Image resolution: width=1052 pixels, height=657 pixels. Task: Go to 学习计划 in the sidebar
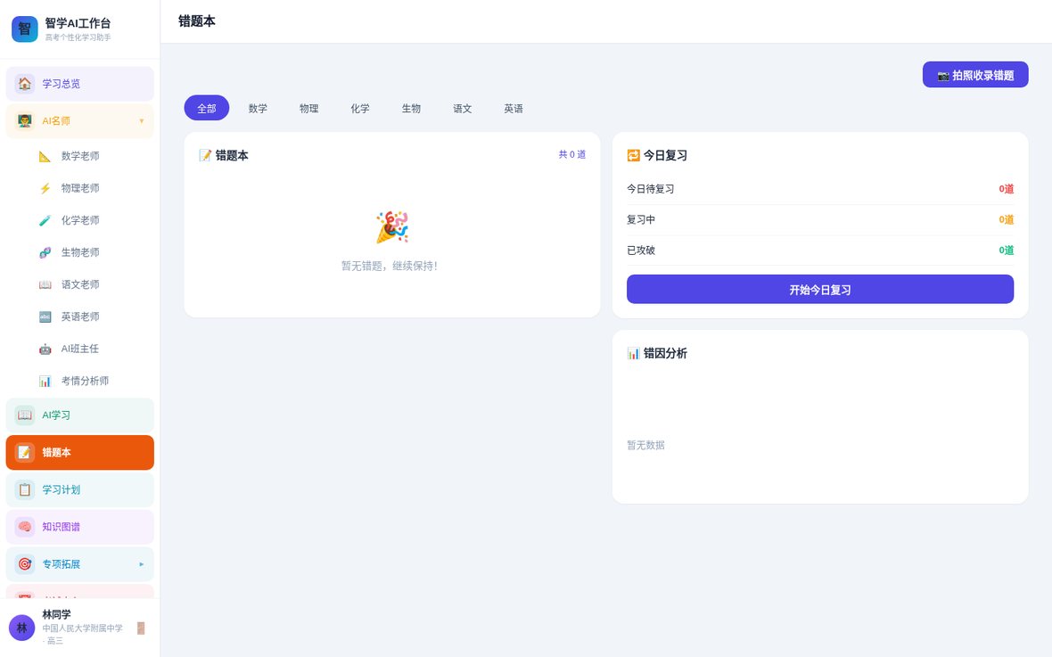click(x=80, y=489)
